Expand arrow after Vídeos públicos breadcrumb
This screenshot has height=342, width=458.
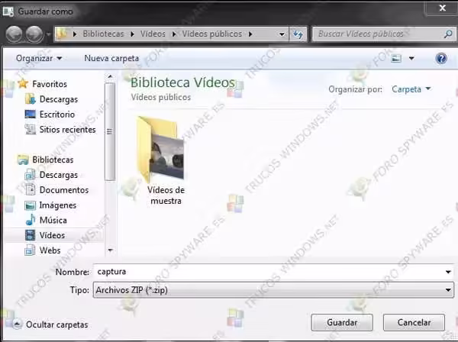point(250,34)
